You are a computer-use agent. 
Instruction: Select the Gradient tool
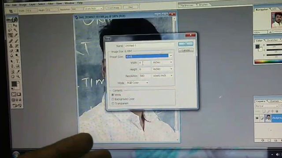point(17,51)
